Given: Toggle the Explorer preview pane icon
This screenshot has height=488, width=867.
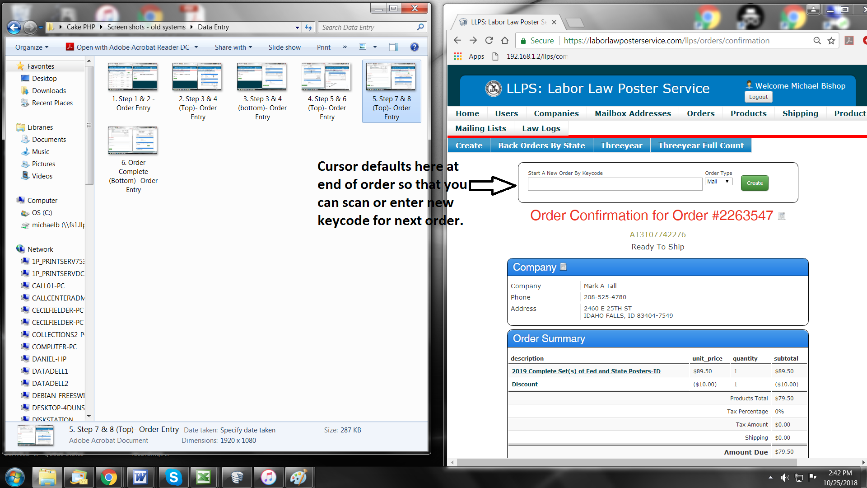Looking at the screenshot, I should click(394, 47).
